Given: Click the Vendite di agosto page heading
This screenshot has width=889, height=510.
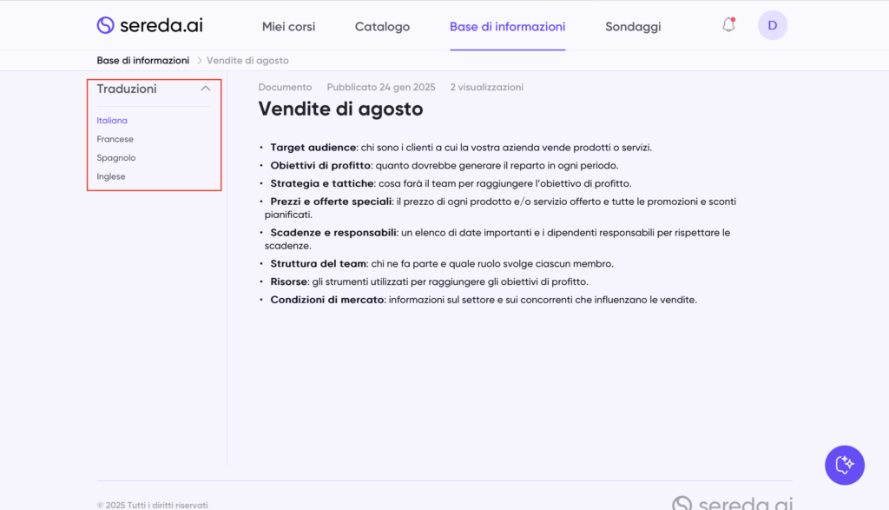Looking at the screenshot, I should point(340,109).
